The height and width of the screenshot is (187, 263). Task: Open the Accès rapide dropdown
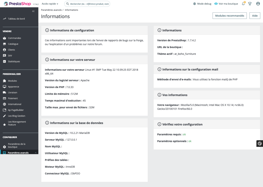point(50,4)
